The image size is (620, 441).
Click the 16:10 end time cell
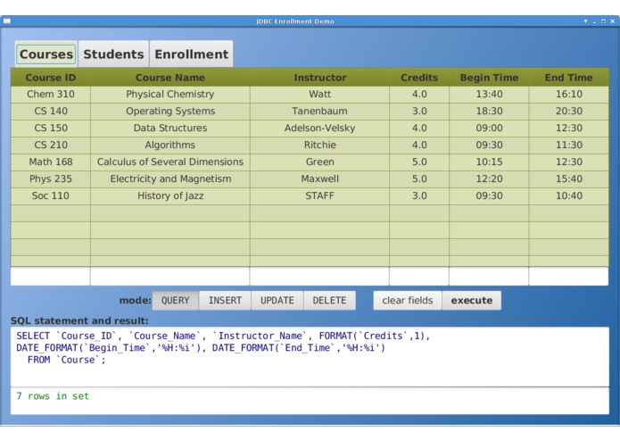tap(569, 95)
